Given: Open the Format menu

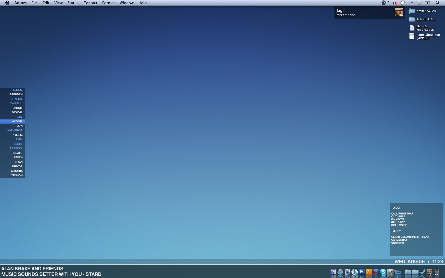Looking at the screenshot, I should pos(109,3).
